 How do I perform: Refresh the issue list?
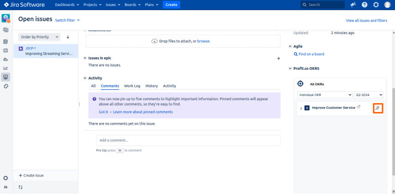[21, 187]
